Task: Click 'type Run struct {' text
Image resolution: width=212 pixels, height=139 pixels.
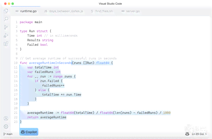Action: [x=36, y=31]
